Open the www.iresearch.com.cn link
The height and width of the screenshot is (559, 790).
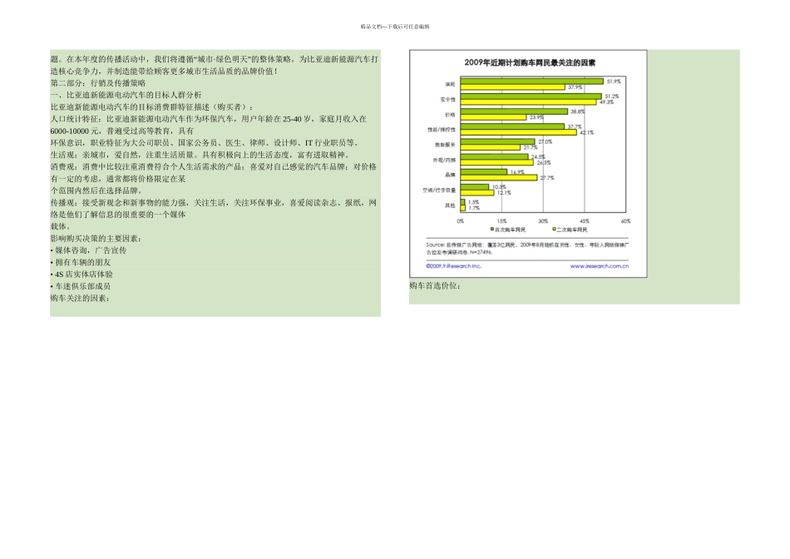pyautogui.click(x=600, y=266)
